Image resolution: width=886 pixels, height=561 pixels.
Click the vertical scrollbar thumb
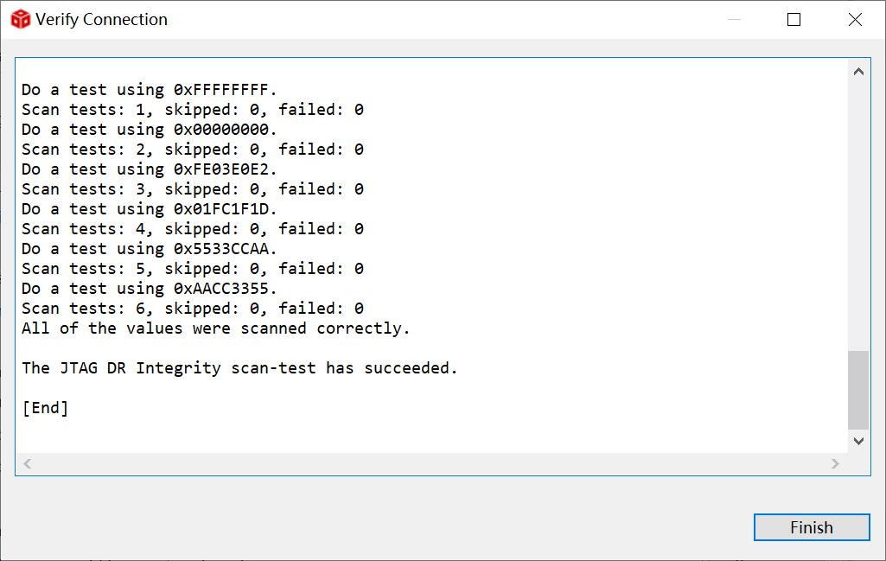(x=858, y=390)
